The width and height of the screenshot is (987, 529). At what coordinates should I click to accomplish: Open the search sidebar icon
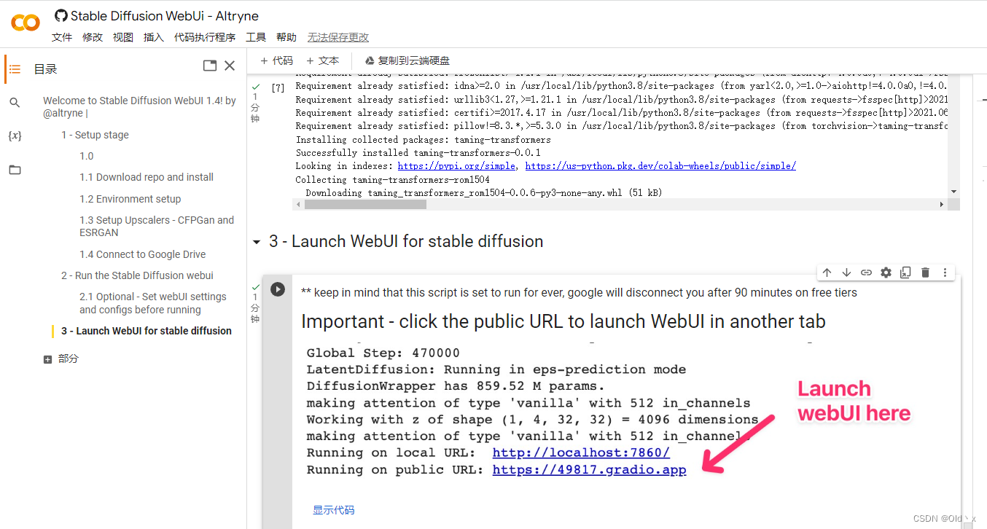[x=15, y=103]
